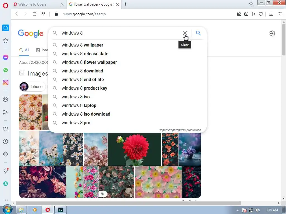Open the snapshot camera tool
This screenshot has width=286, height=214.
(x=246, y=14)
